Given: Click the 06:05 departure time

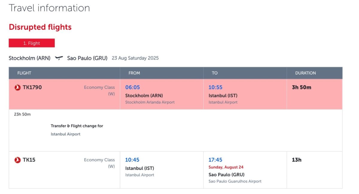Looking at the screenshot, I should (133, 87).
